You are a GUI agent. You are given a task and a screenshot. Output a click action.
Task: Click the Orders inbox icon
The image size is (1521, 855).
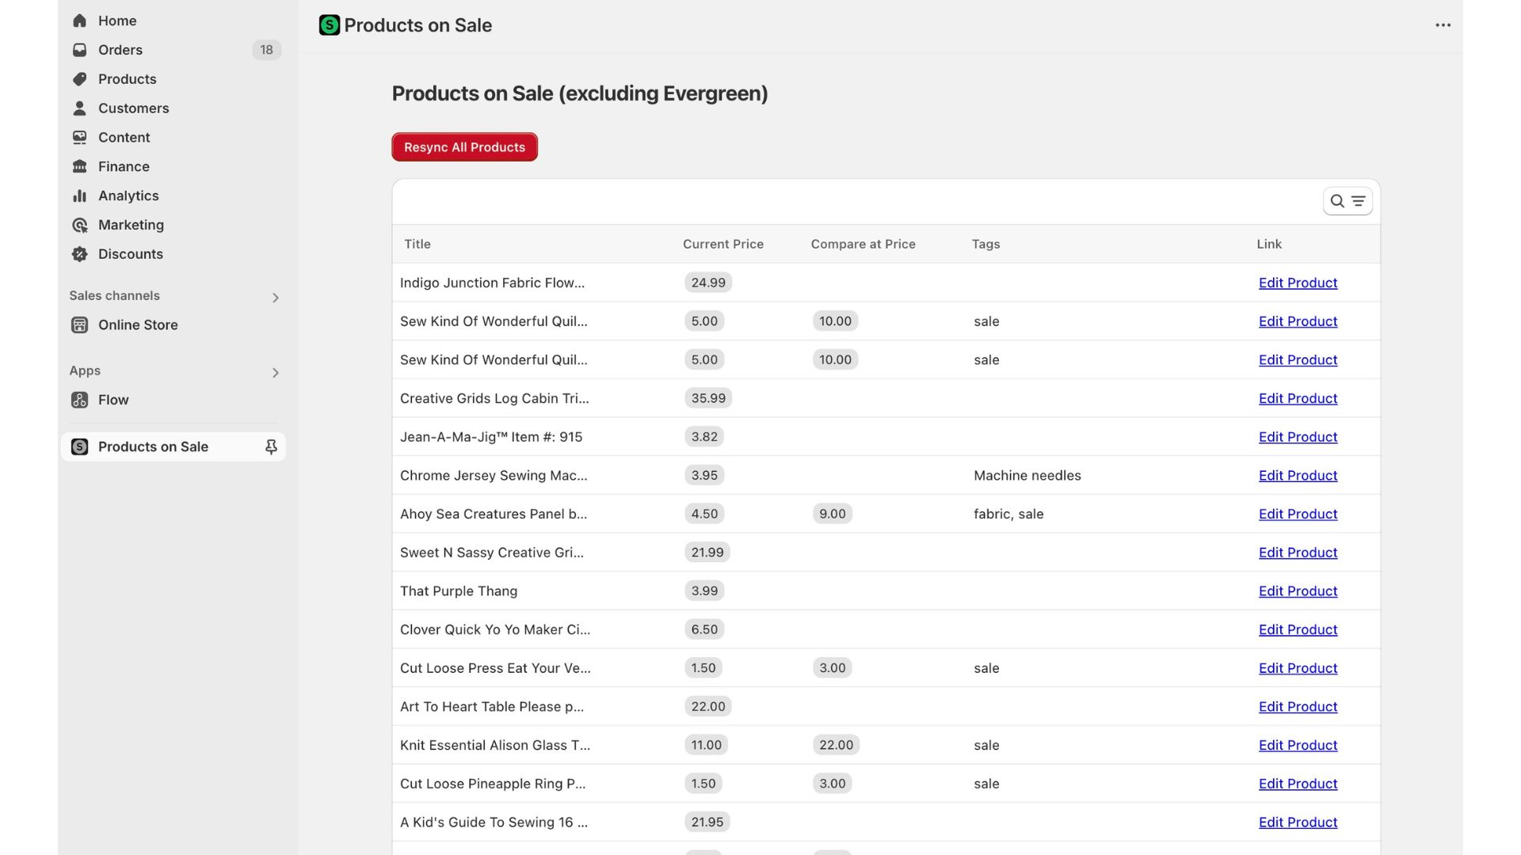click(79, 50)
